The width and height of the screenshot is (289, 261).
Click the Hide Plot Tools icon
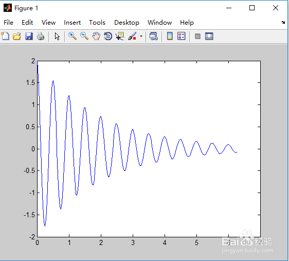(197, 37)
